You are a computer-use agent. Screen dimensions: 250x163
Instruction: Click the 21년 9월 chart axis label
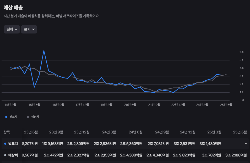click(154, 105)
